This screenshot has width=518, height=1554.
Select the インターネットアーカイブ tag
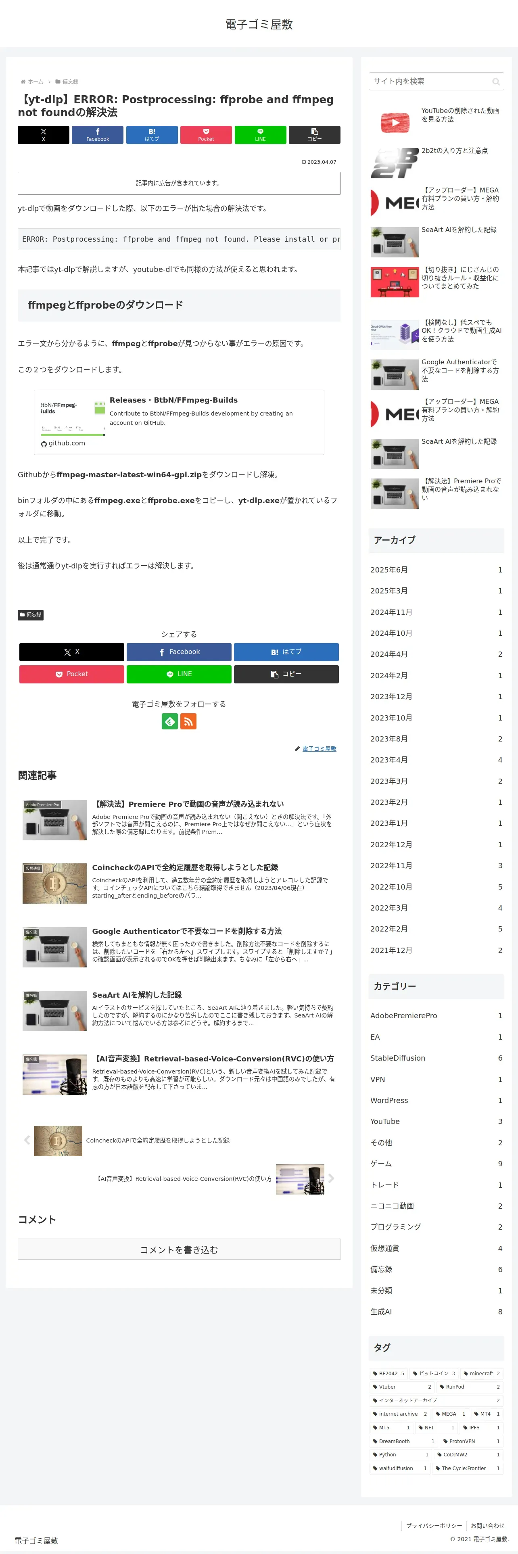(436, 1400)
